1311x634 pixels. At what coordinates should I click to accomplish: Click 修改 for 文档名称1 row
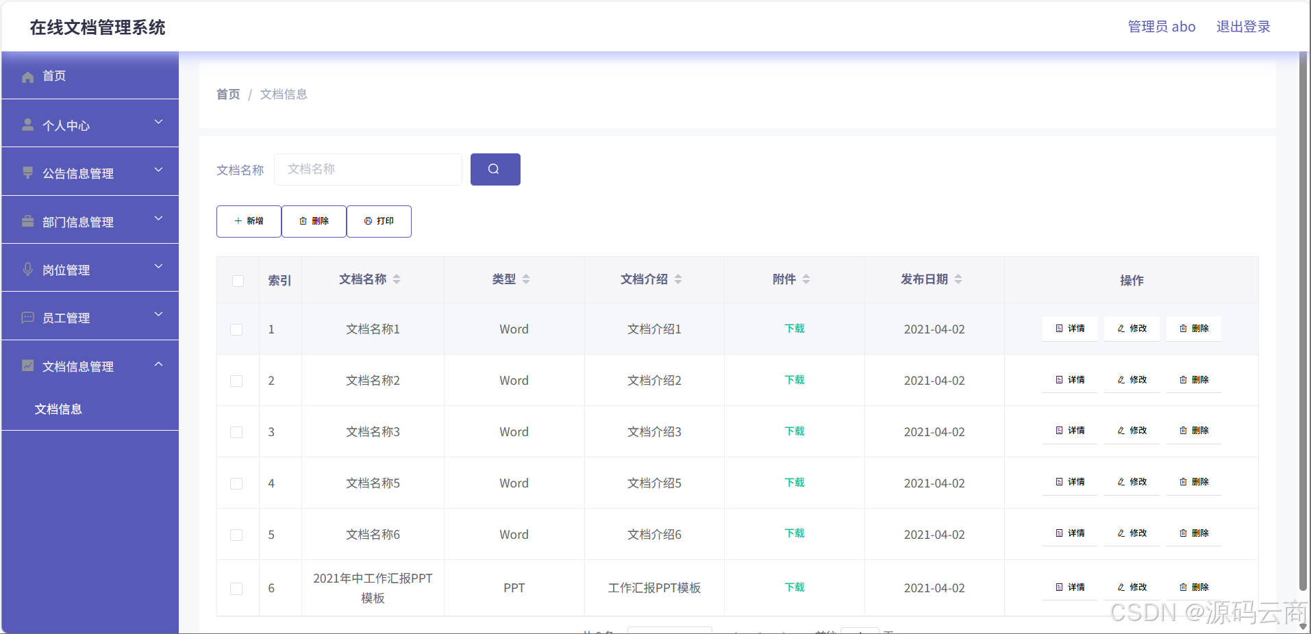pyautogui.click(x=1132, y=329)
